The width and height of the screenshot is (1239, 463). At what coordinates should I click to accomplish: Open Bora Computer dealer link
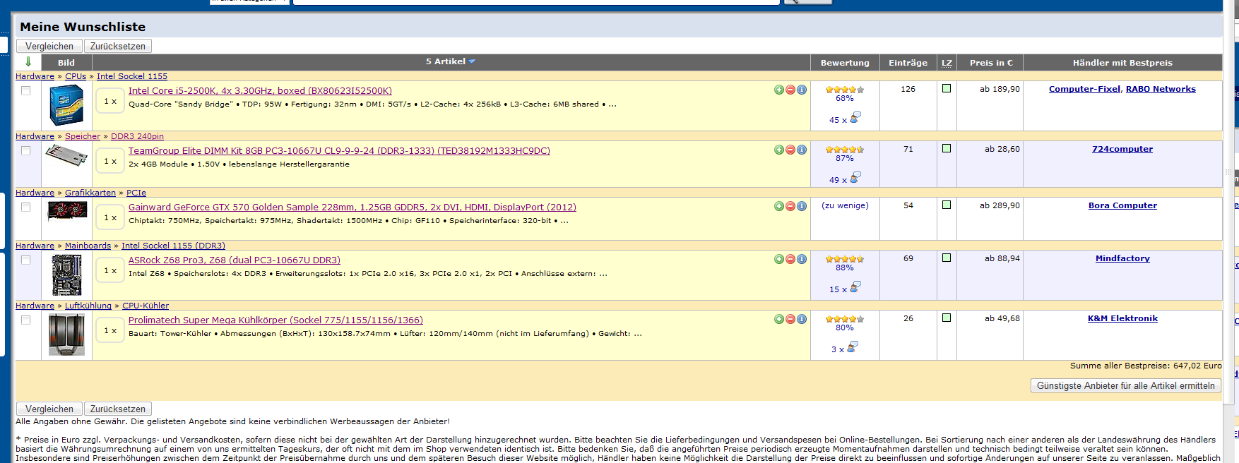(x=1122, y=205)
